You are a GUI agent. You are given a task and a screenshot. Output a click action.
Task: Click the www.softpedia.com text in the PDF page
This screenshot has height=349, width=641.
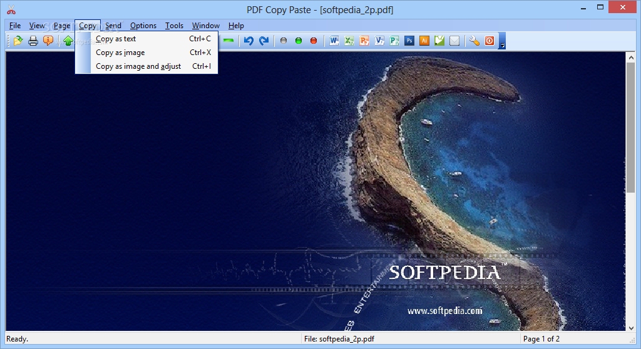pos(445,311)
